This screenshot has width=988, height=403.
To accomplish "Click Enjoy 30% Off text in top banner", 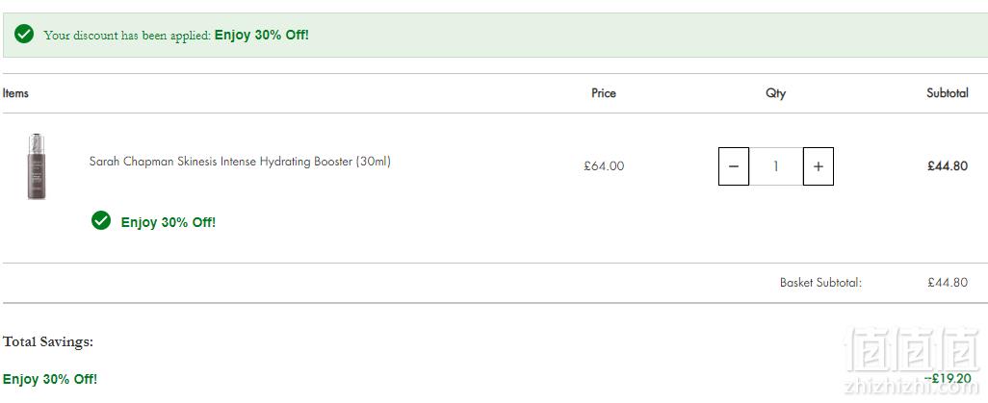I will click(262, 35).
